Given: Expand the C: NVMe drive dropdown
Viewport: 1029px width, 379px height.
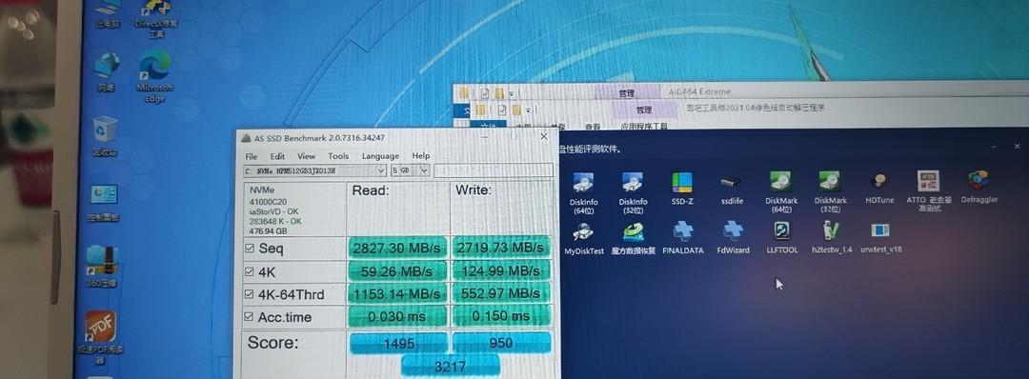Looking at the screenshot, I should coord(314,170).
